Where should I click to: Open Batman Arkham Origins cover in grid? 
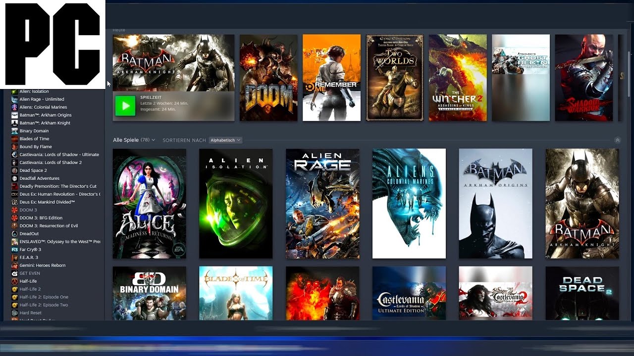[496, 204]
